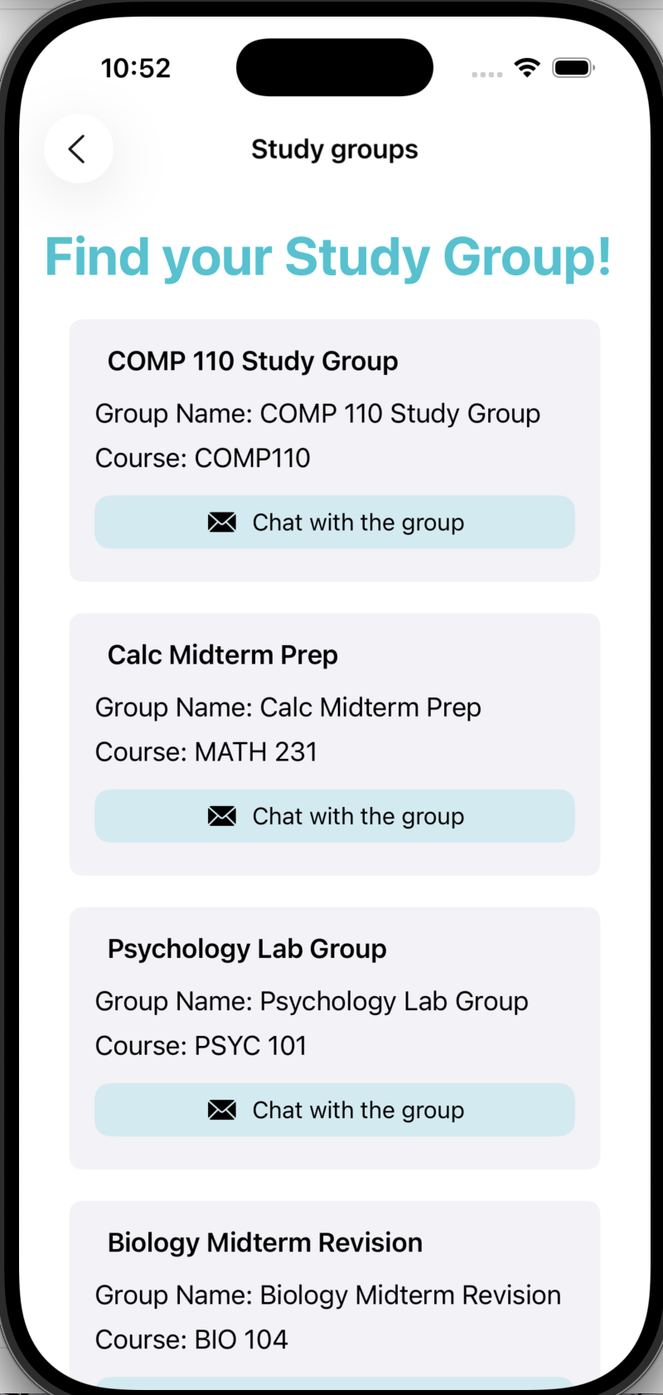
Task: Click envelope icon in Psychology Lab Group card
Action: pyautogui.click(x=221, y=1110)
